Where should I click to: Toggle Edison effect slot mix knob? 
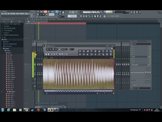tap(149, 57)
